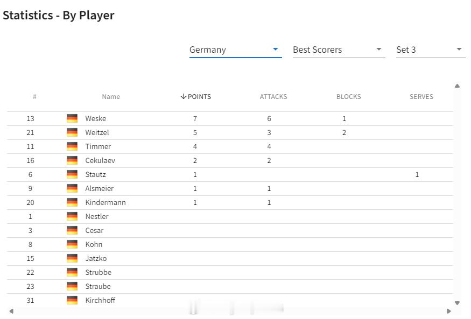471x319 pixels.
Task: Open the Set 3 selector
Action: [x=431, y=50]
